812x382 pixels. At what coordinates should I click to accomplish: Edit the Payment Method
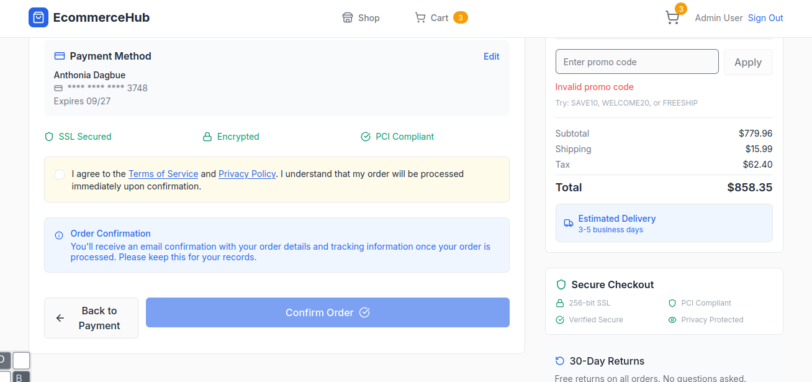point(491,56)
